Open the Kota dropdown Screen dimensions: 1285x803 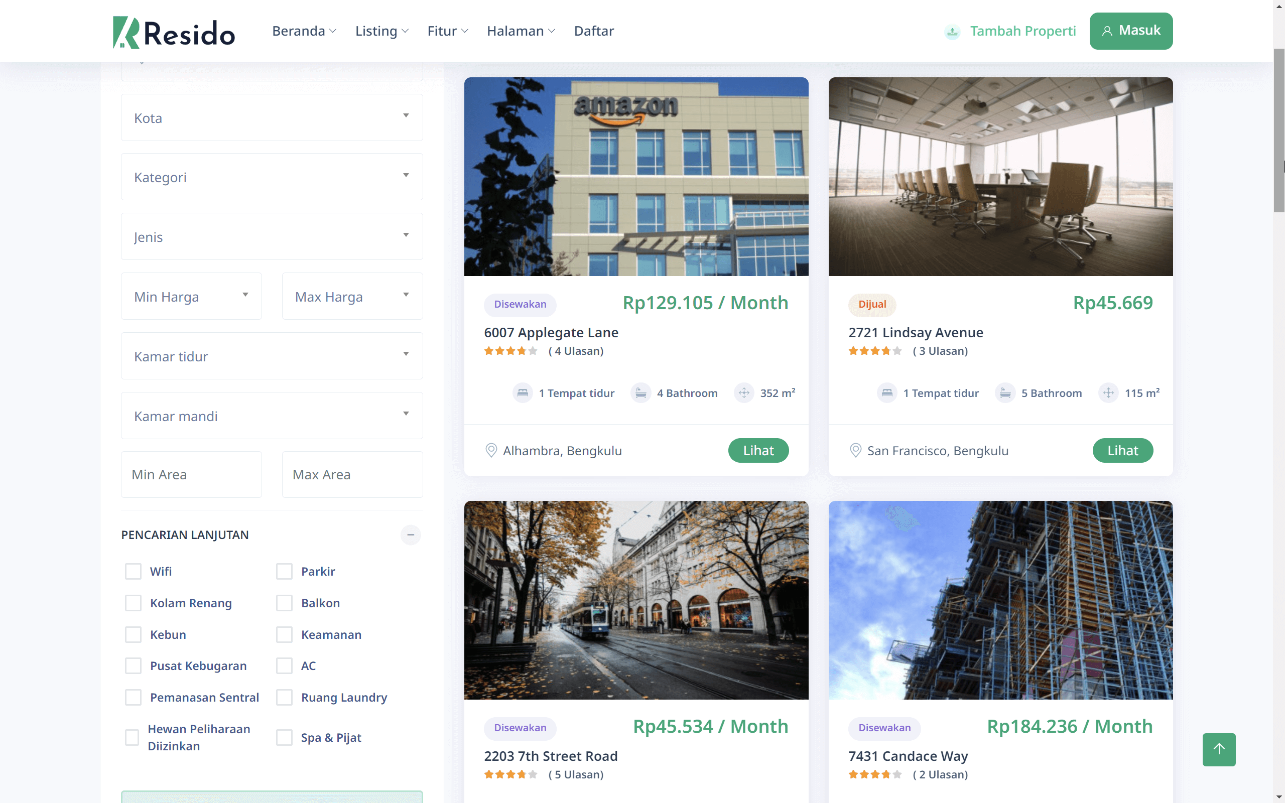point(272,117)
